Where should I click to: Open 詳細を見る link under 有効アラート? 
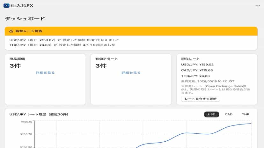[131, 73]
